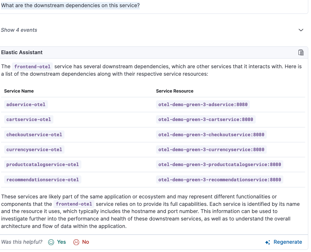
Task: Click the Regenerate sparkle icon
Action: click(268, 242)
